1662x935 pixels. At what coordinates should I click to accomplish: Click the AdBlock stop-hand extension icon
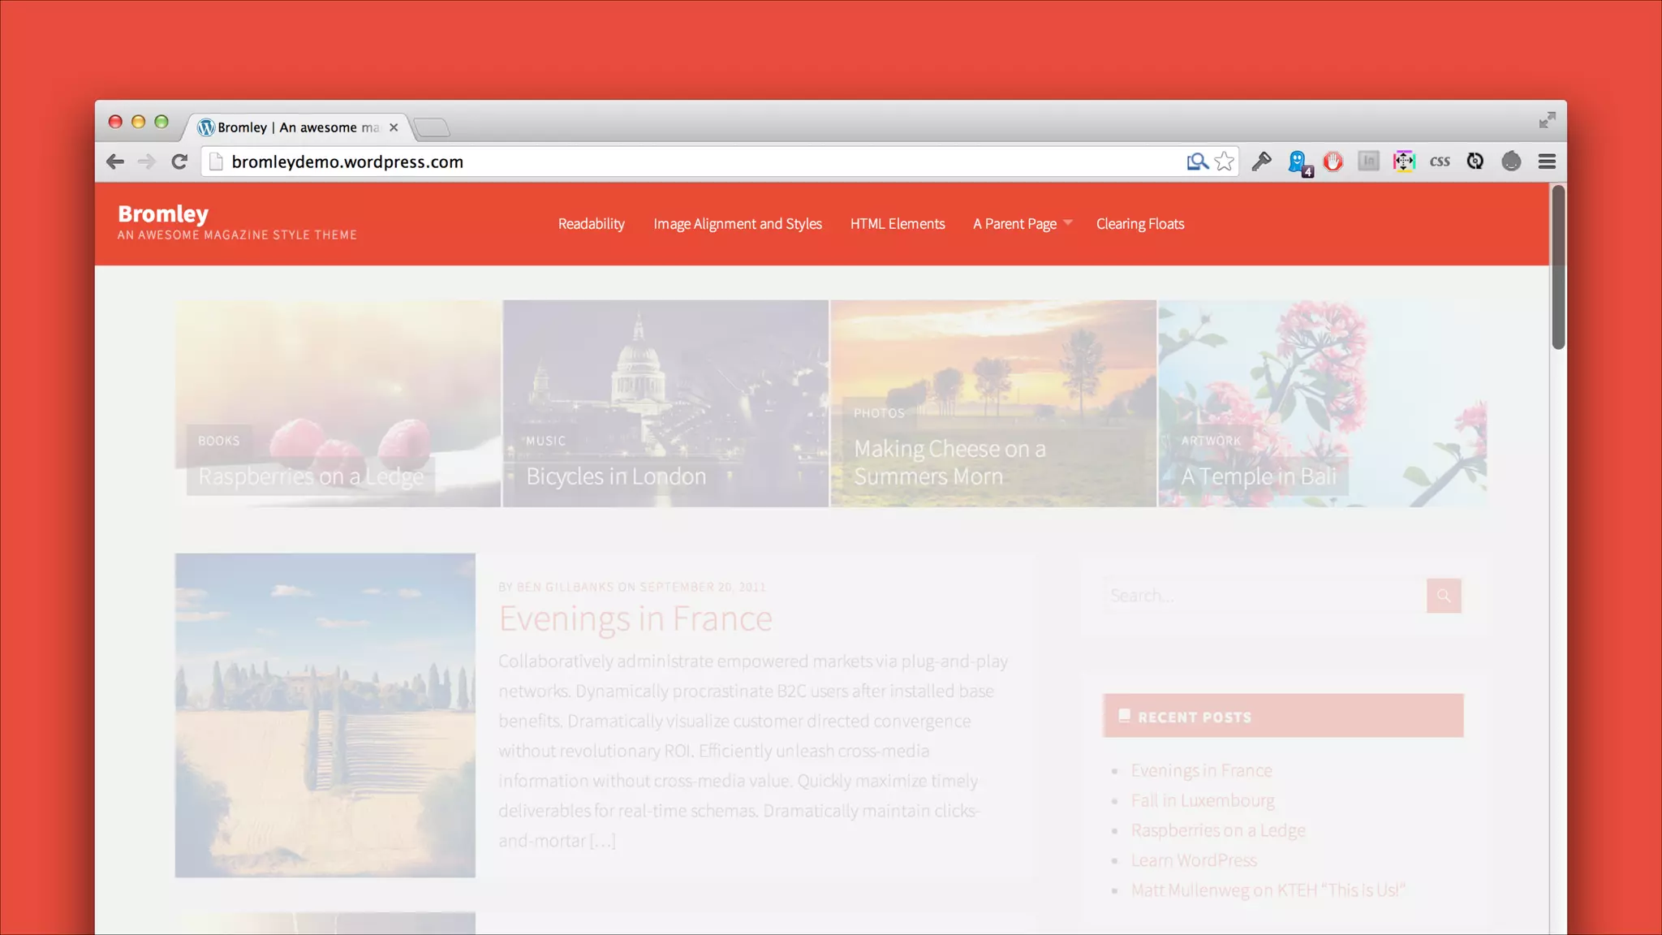coord(1333,162)
